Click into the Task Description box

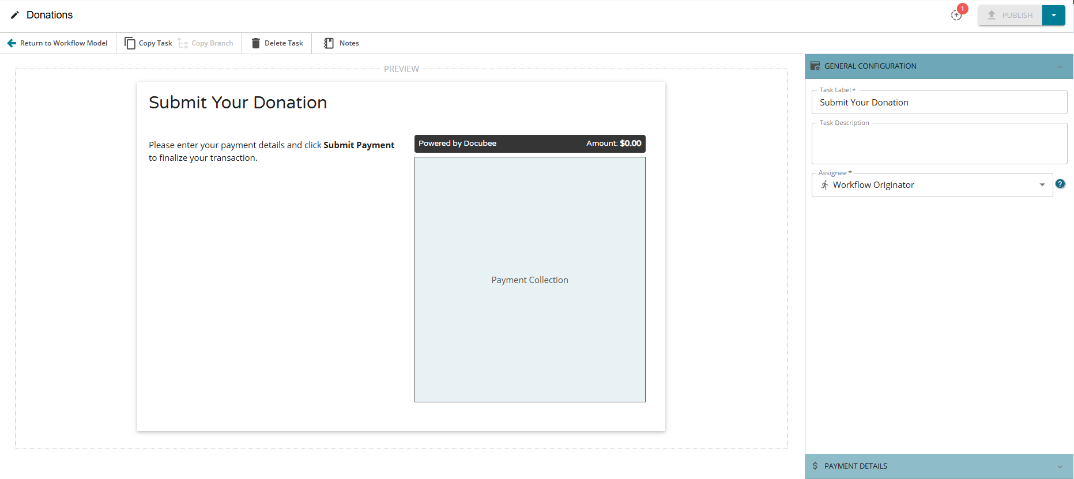coord(939,145)
